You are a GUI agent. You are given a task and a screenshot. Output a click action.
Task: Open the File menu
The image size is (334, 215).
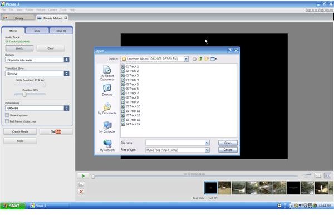coord(3,10)
